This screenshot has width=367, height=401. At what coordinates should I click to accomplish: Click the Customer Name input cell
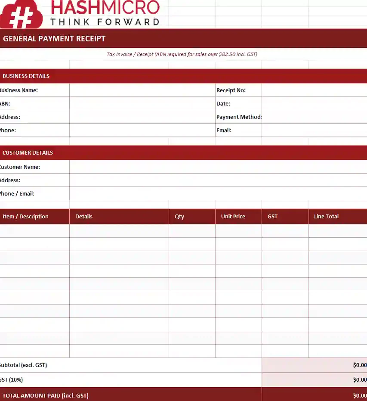point(219,167)
